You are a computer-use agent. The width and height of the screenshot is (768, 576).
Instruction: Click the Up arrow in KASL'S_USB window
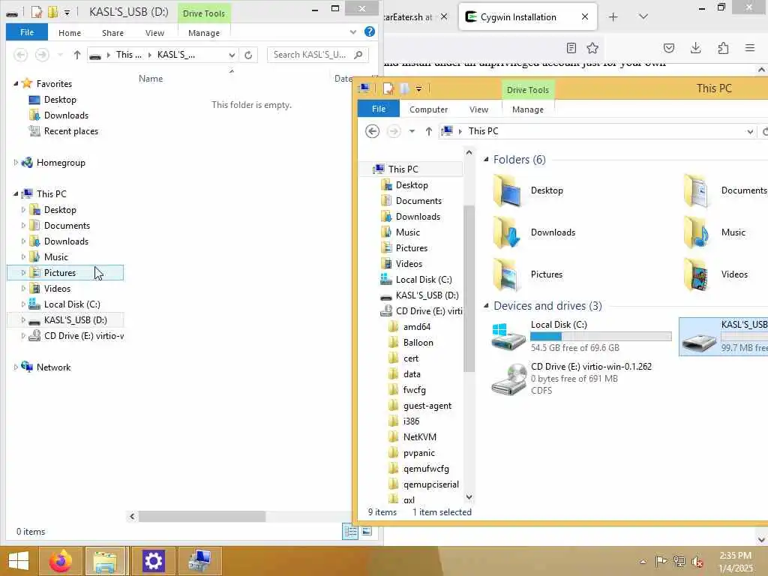(77, 55)
